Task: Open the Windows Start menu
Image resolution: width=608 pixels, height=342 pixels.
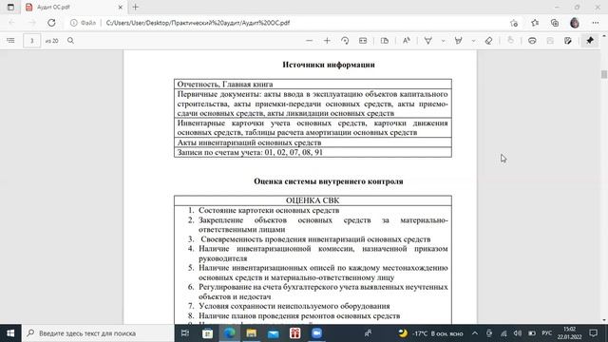Action: (10, 333)
